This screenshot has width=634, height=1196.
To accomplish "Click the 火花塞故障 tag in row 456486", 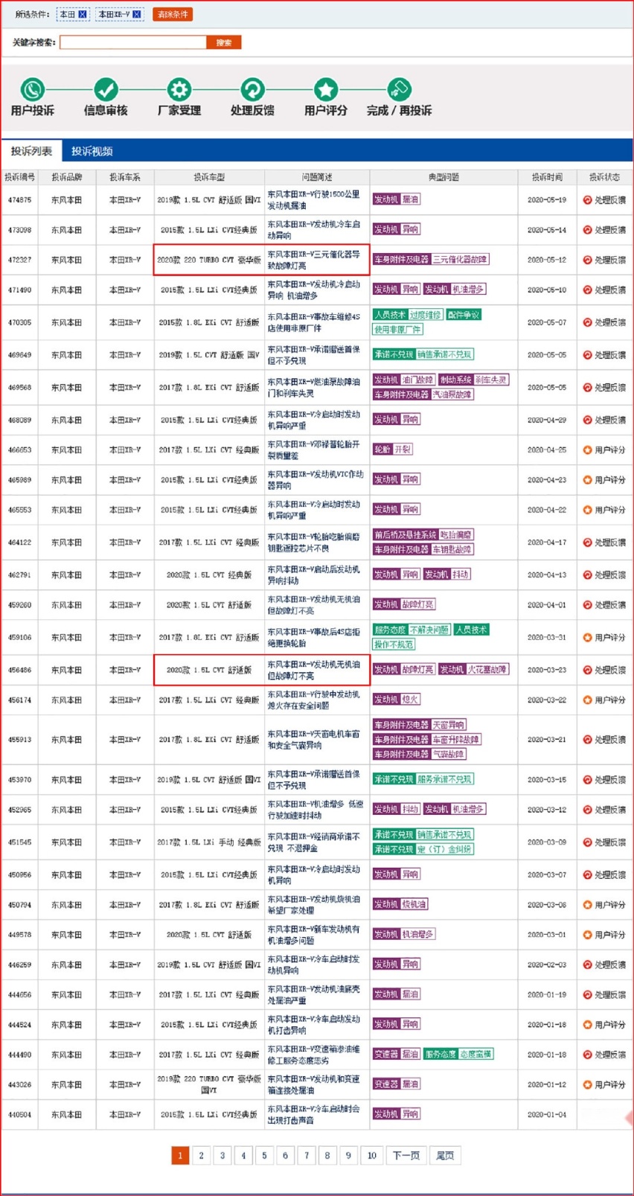I will click(x=487, y=670).
